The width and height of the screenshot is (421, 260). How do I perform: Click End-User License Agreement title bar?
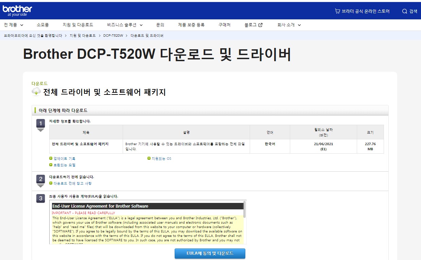click(147, 206)
